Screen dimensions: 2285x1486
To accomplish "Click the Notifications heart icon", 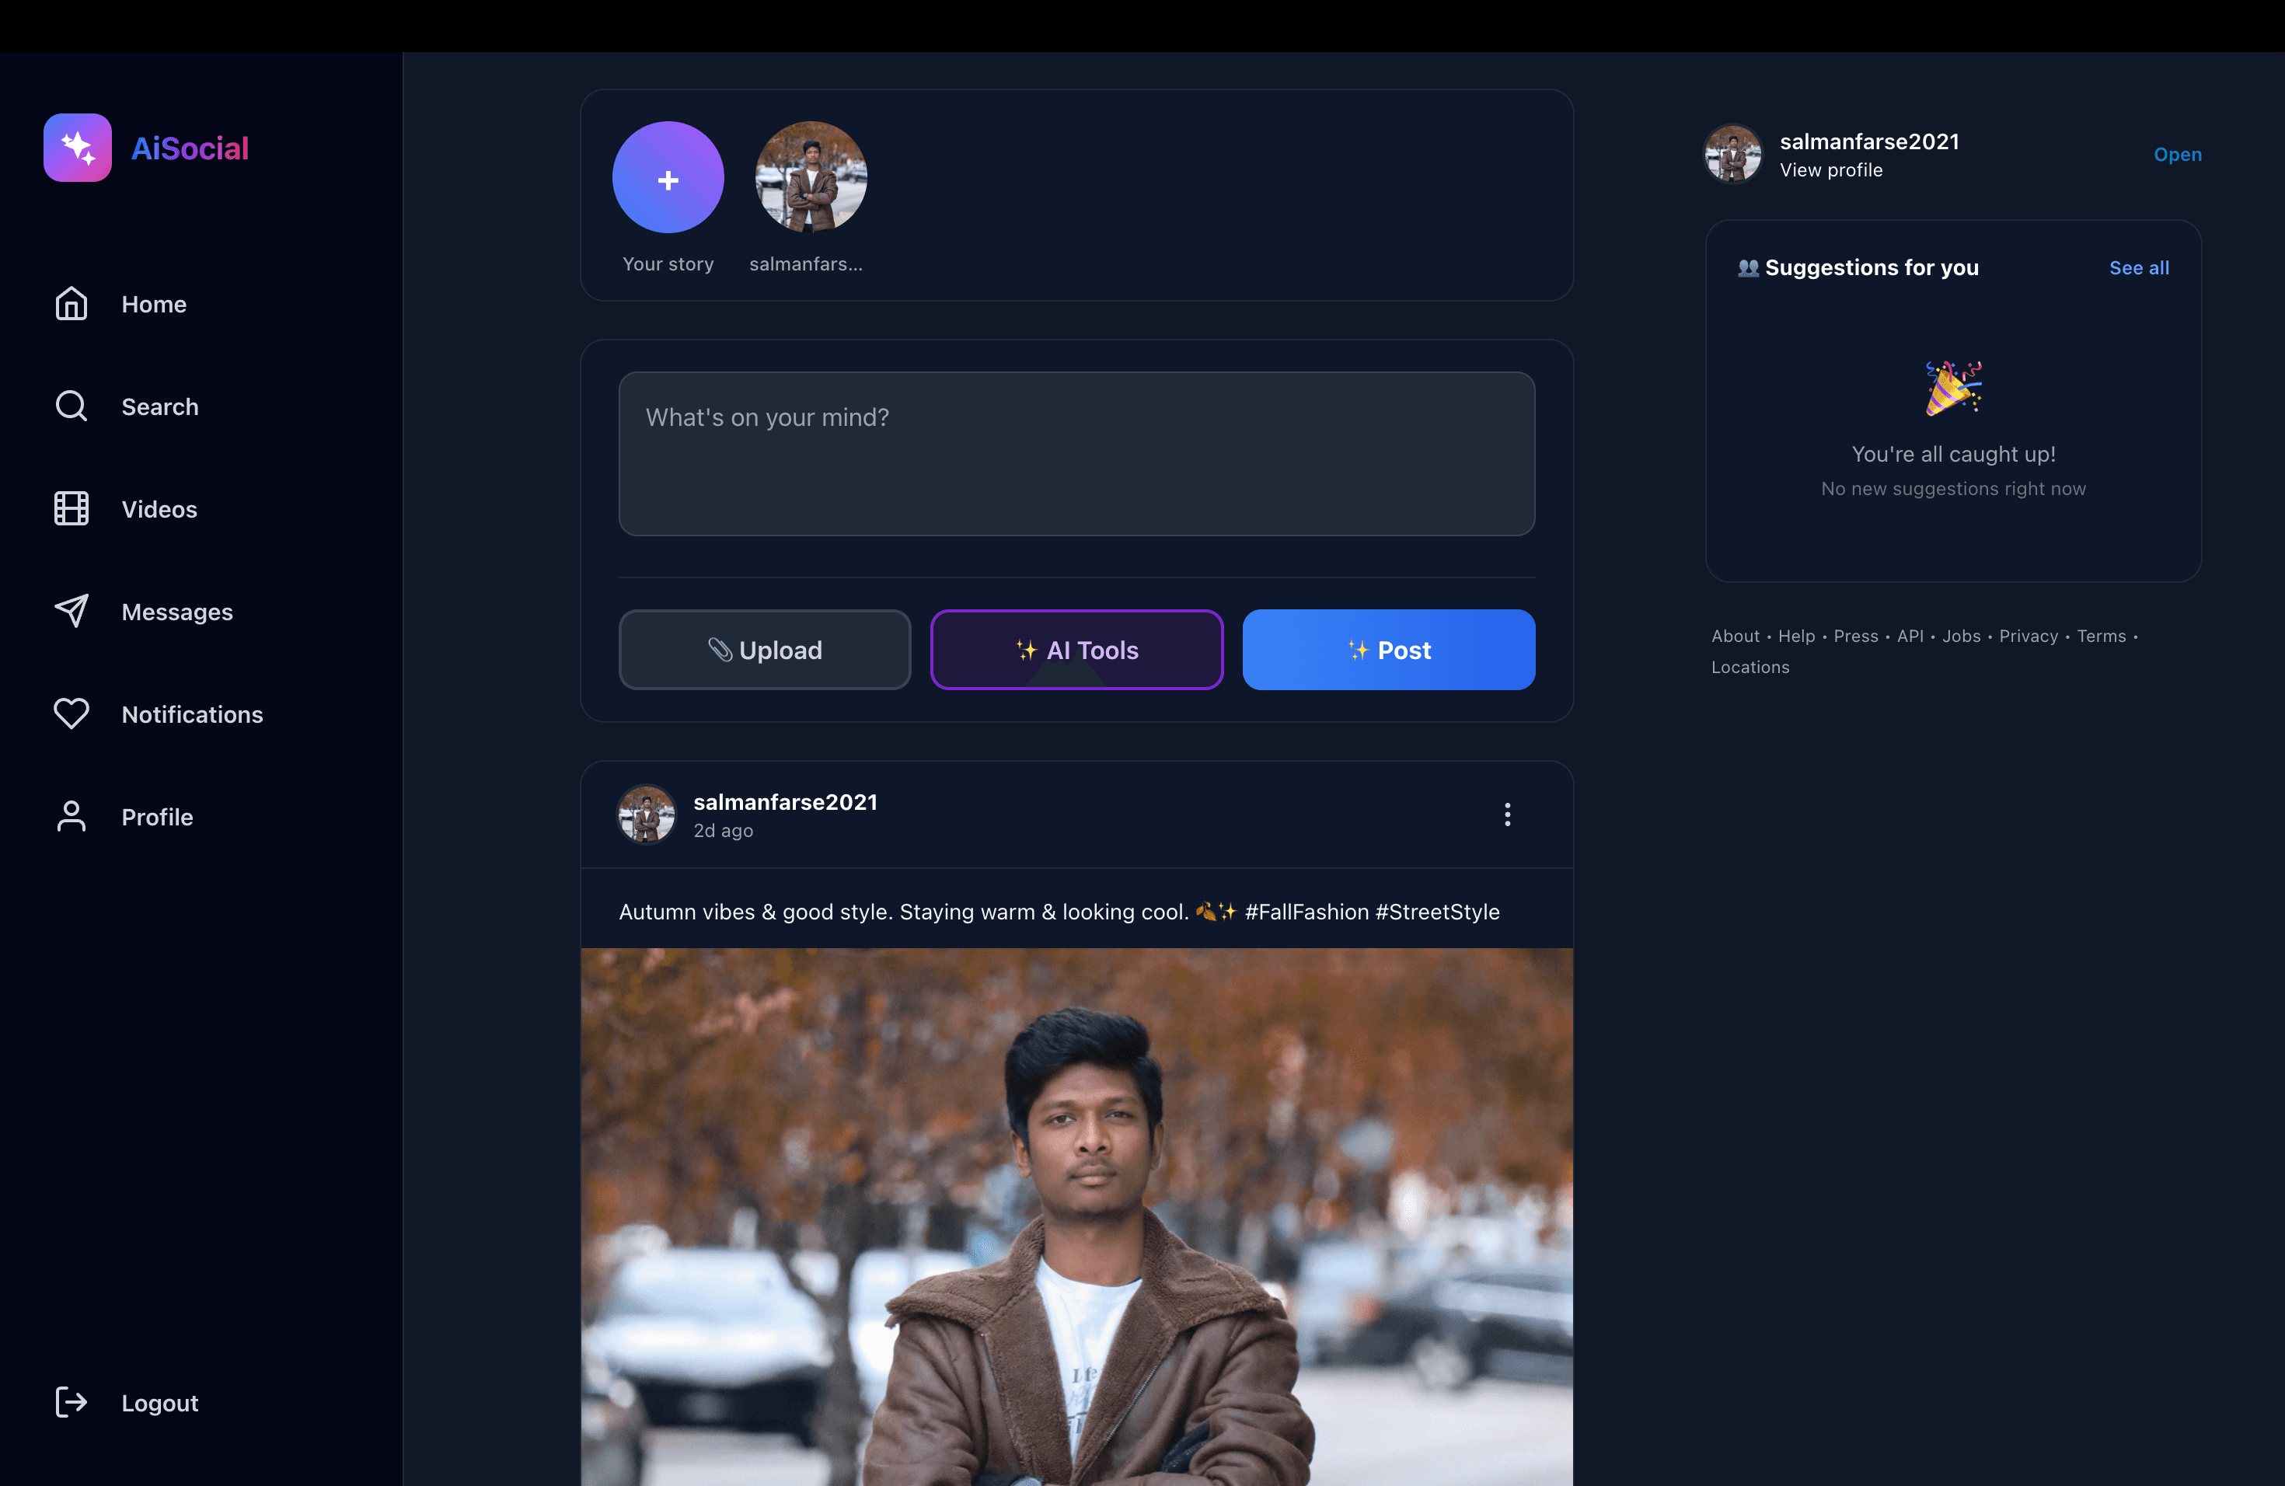I will [71, 713].
